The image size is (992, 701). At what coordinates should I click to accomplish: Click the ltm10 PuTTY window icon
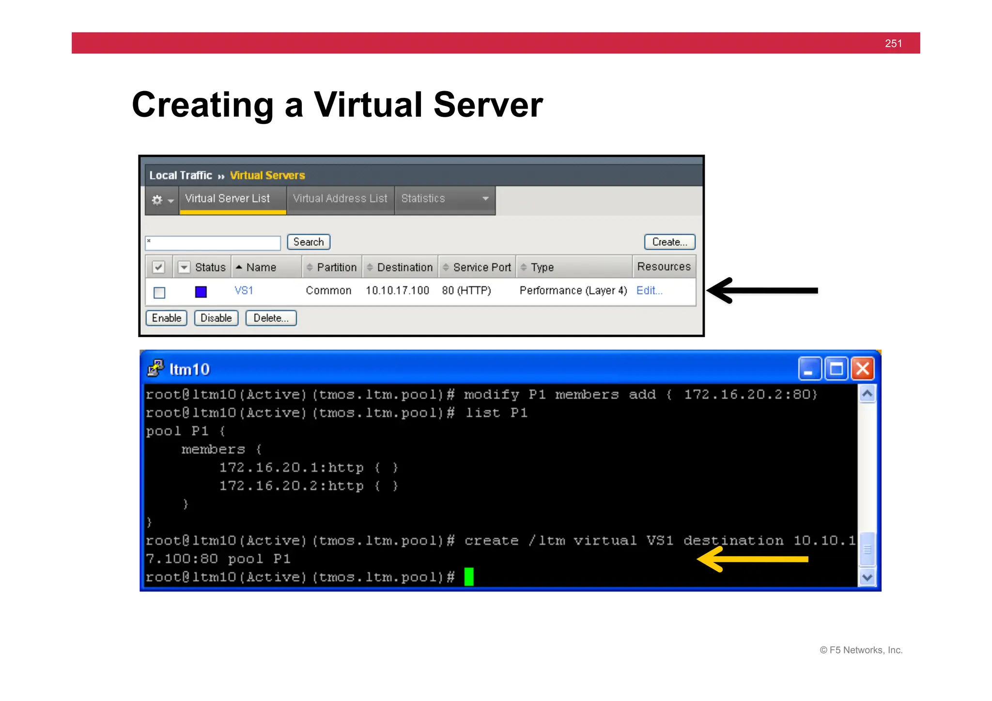(155, 369)
